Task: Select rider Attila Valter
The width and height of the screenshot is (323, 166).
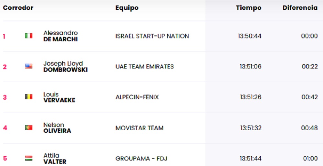Action: 55,158
